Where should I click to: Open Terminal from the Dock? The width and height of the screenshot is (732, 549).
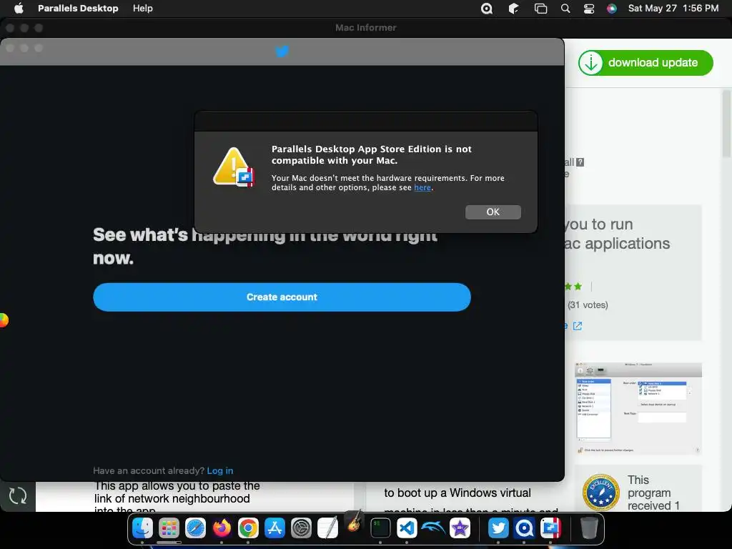point(380,528)
